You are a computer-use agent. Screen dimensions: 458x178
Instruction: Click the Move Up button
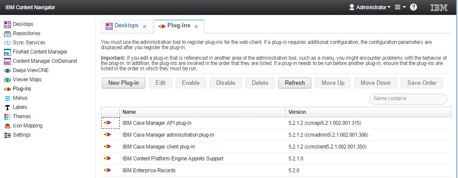click(332, 83)
